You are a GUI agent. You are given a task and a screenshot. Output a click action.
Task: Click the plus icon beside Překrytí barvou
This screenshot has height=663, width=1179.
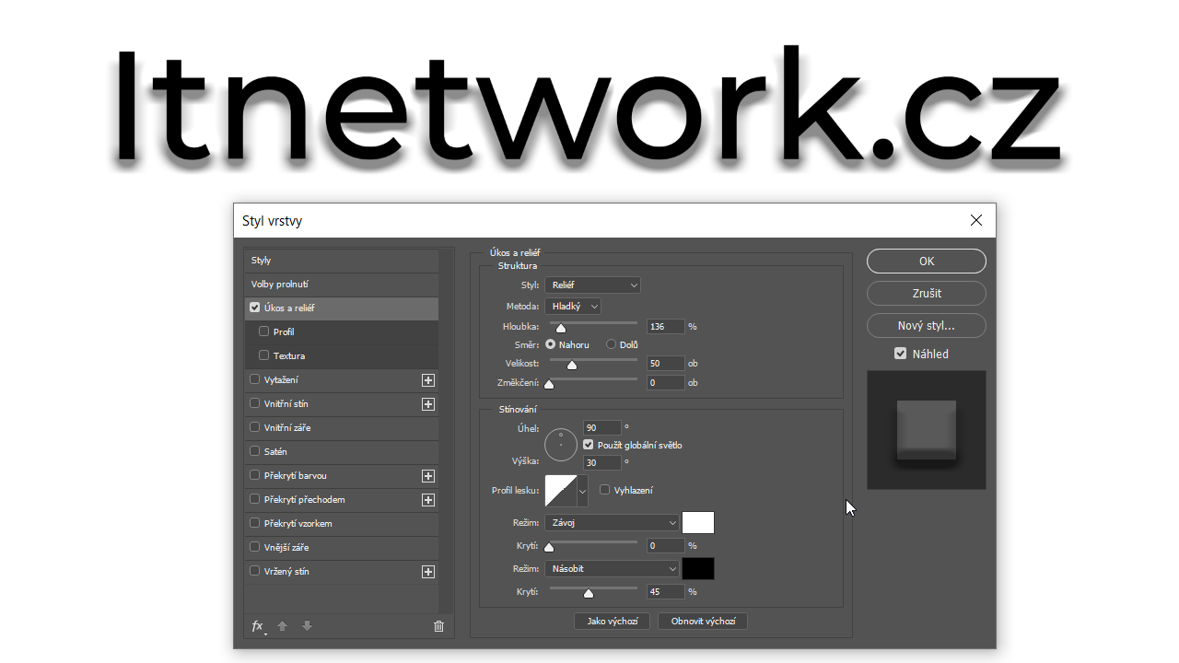[427, 476]
